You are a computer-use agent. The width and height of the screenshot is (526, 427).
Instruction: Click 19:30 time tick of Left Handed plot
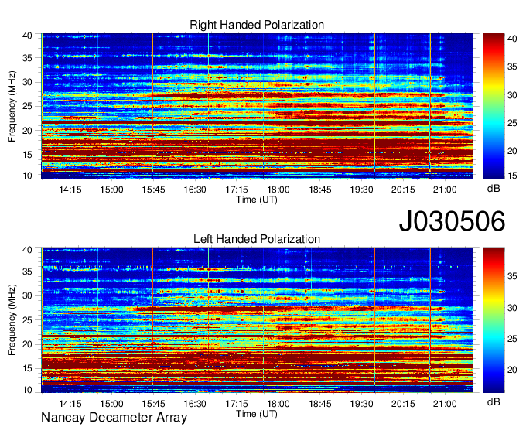362,403
